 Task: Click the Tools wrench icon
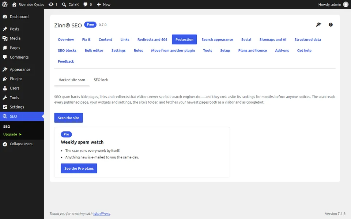coord(5,98)
